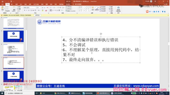Viewport: 170px width, 95px height.
Task: Expand the shapes gallery more arrow
Action: pos(90,11)
